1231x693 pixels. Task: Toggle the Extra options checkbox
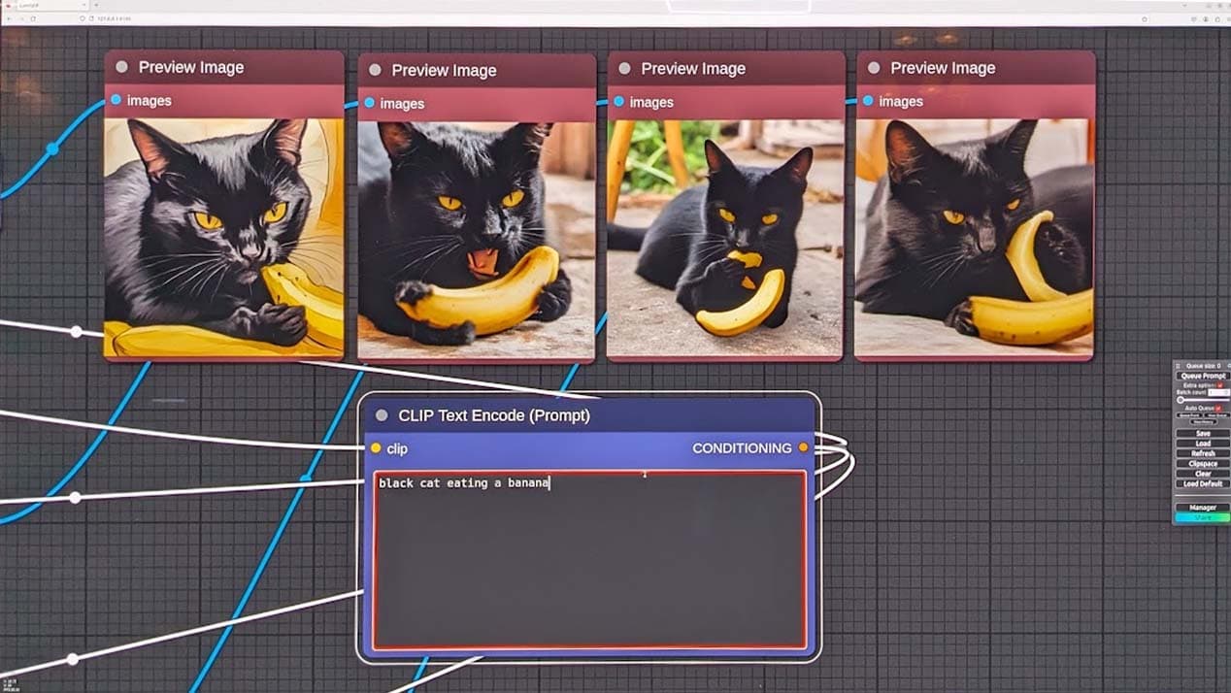coord(1220,385)
